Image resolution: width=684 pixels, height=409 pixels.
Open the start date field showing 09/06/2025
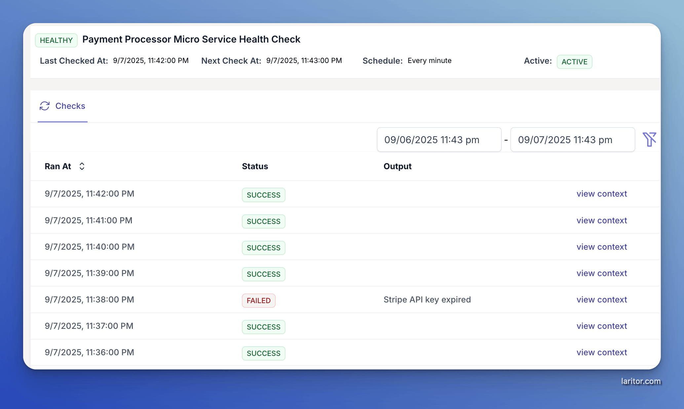(x=439, y=140)
